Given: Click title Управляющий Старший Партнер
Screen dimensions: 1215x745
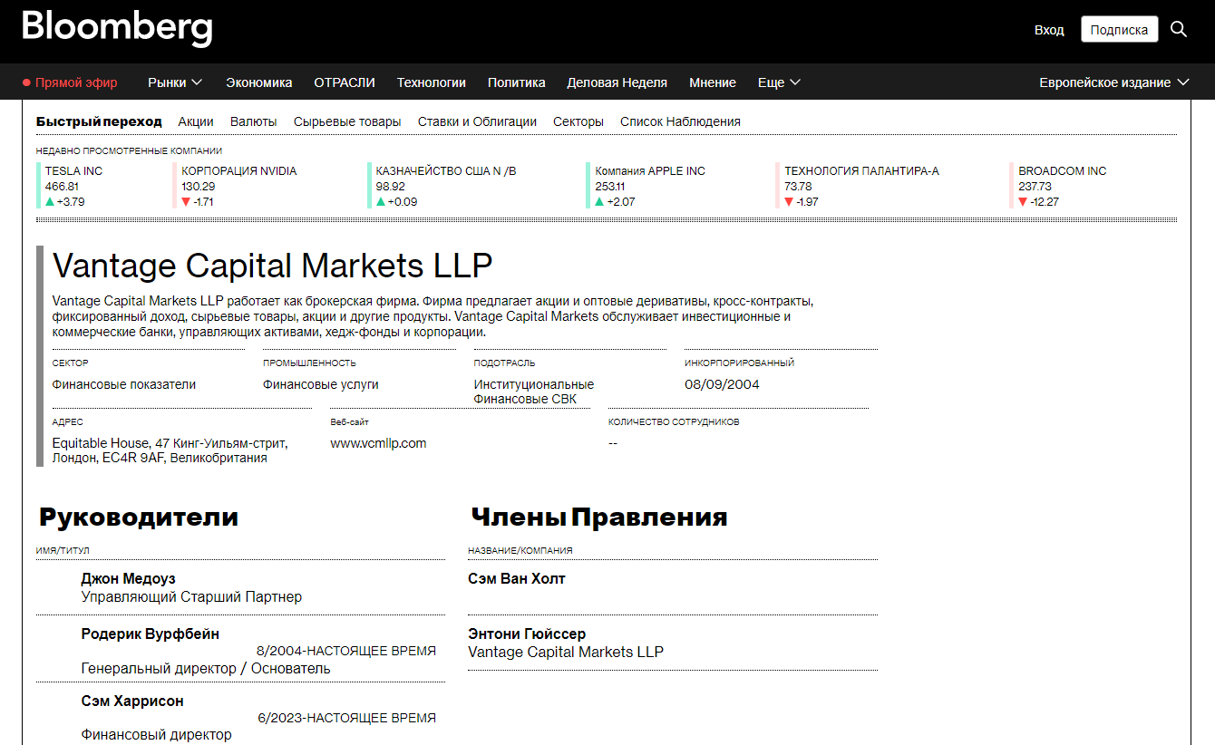Looking at the screenshot, I should pos(191,597).
